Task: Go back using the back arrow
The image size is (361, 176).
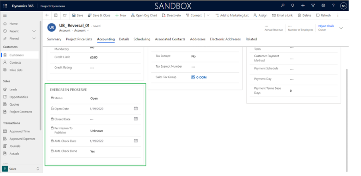Action: pos(47,15)
